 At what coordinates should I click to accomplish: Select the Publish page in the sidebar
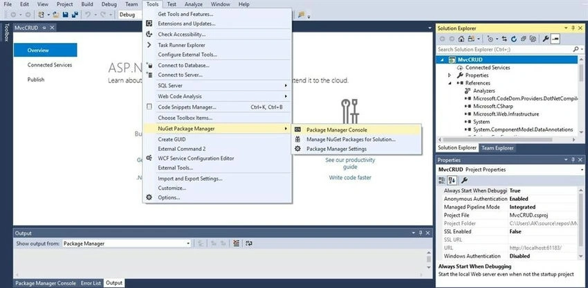[x=35, y=80]
